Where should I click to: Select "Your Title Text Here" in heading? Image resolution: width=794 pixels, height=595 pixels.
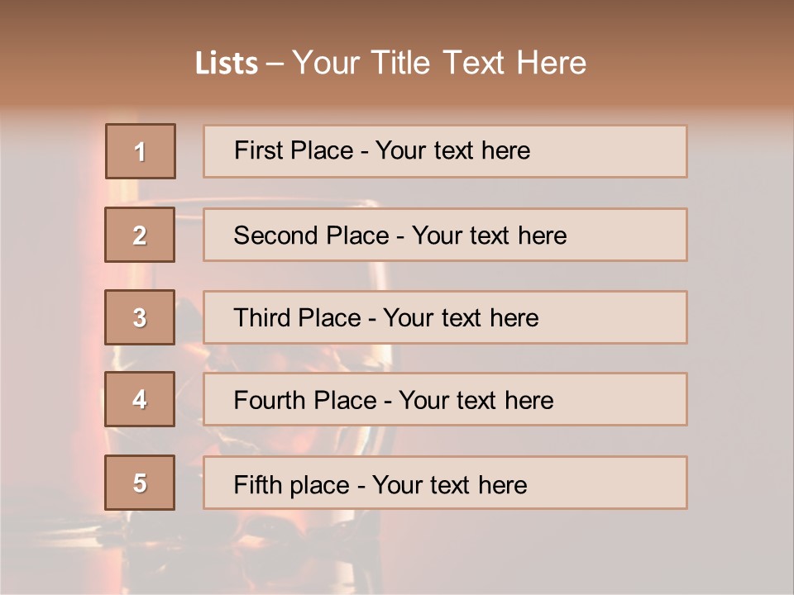[x=439, y=63]
